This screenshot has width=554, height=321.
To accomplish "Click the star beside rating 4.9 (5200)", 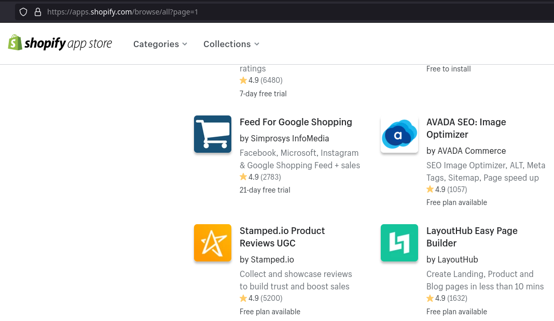I will pyautogui.click(x=243, y=298).
